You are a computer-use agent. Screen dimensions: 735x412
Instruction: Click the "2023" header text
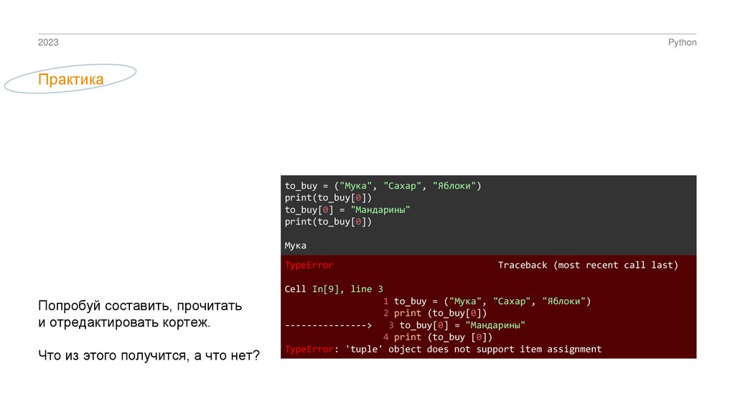click(x=48, y=42)
